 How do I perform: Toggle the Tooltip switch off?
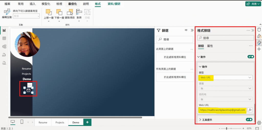[x=249, y=120]
